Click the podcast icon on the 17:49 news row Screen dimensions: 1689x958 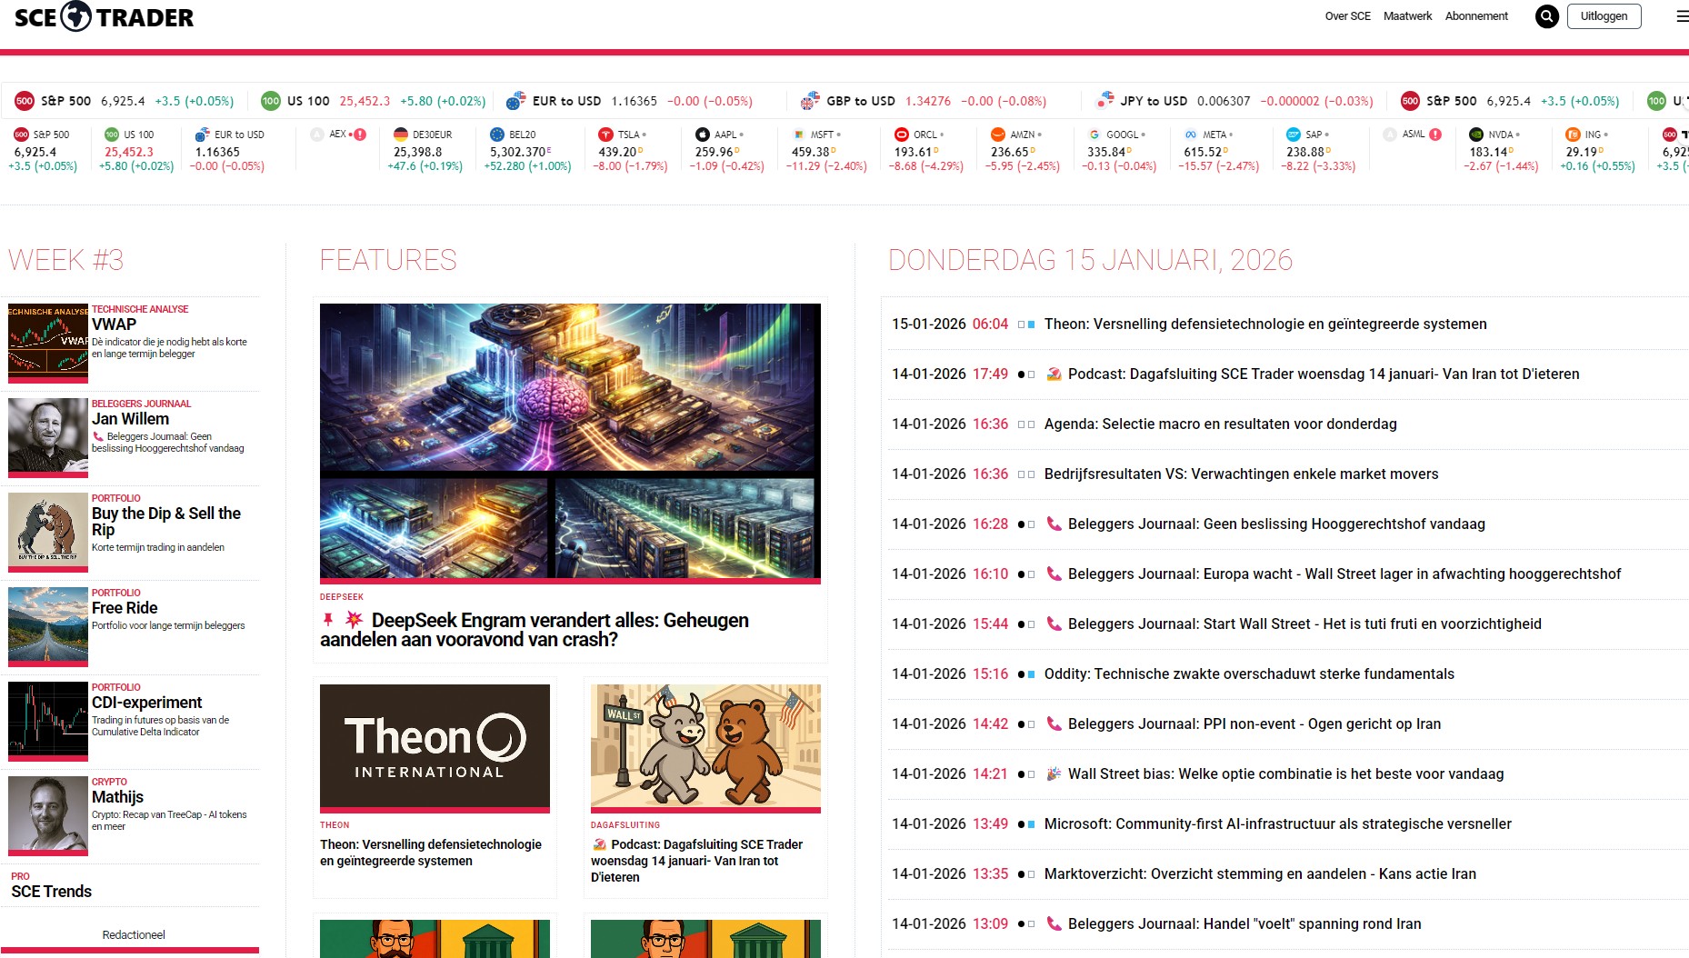pyautogui.click(x=1054, y=374)
